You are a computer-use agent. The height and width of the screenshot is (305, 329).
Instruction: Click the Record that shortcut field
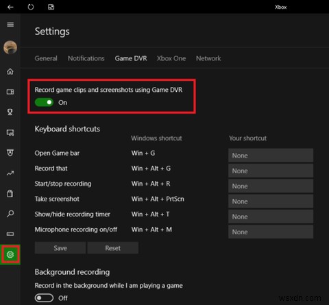[x=271, y=171]
